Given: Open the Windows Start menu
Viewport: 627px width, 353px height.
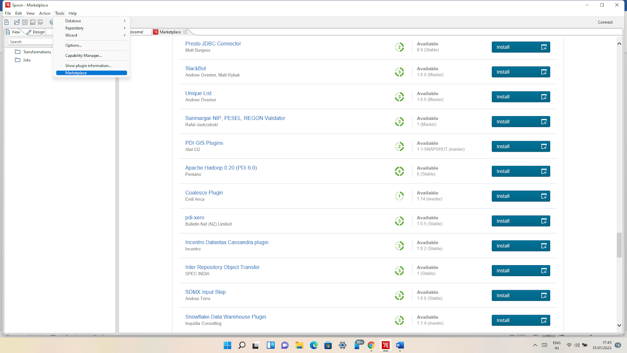Looking at the screenshot, I should click(x=227, y=345).
